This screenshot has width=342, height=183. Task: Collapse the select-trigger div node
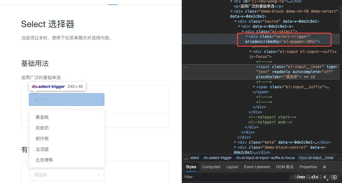pyautogui.click(x=246, y=36)
